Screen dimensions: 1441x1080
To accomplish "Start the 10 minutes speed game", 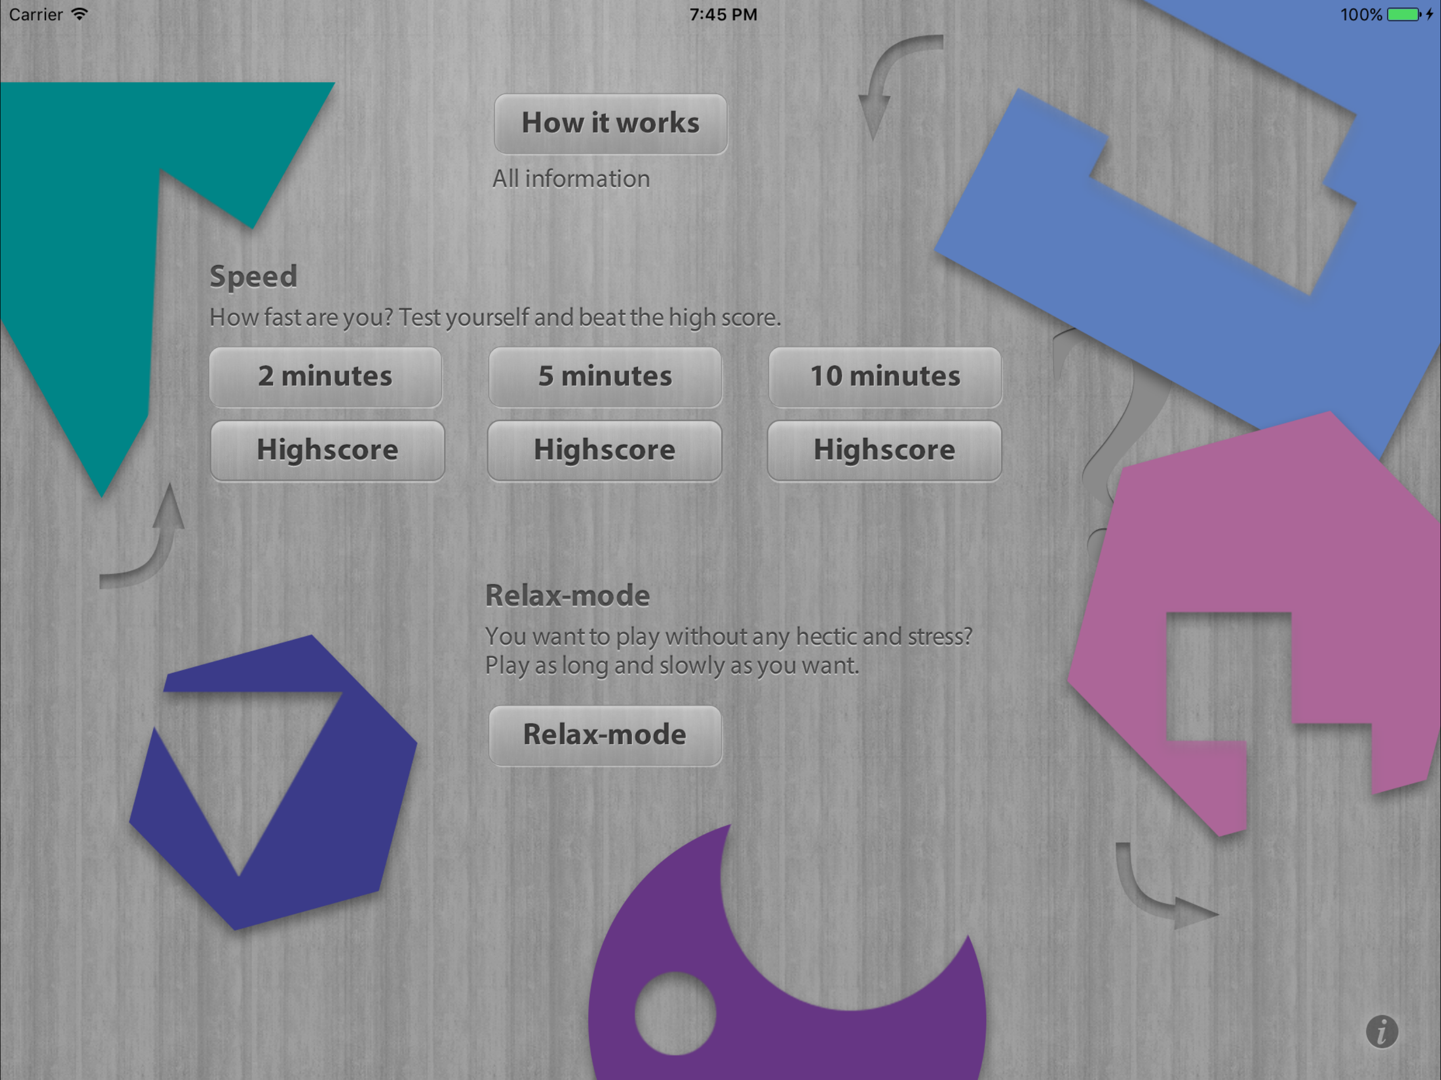I will pyautogui.click(x=885, y=377).
